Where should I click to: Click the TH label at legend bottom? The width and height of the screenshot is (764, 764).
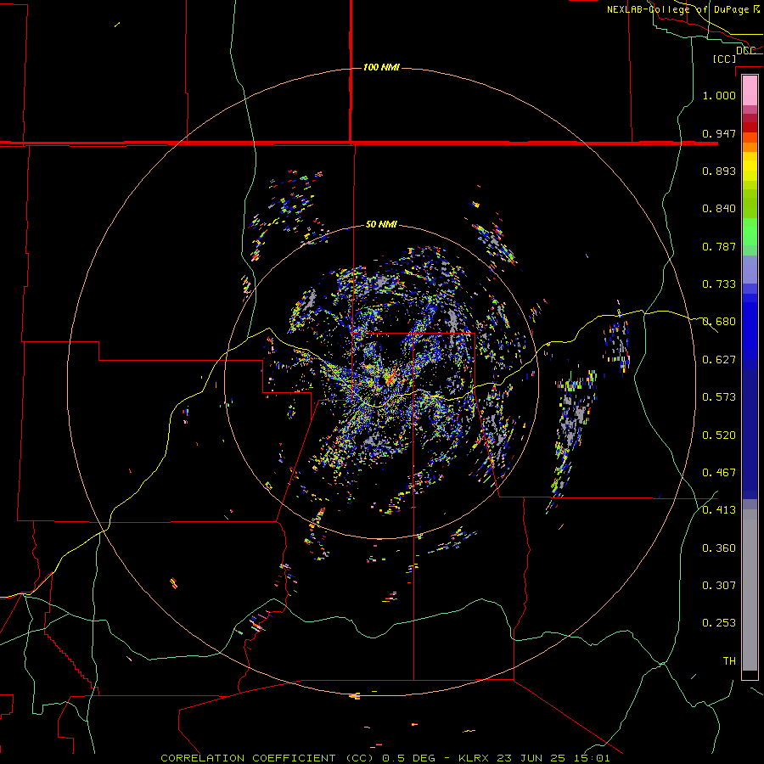(729, 660)
